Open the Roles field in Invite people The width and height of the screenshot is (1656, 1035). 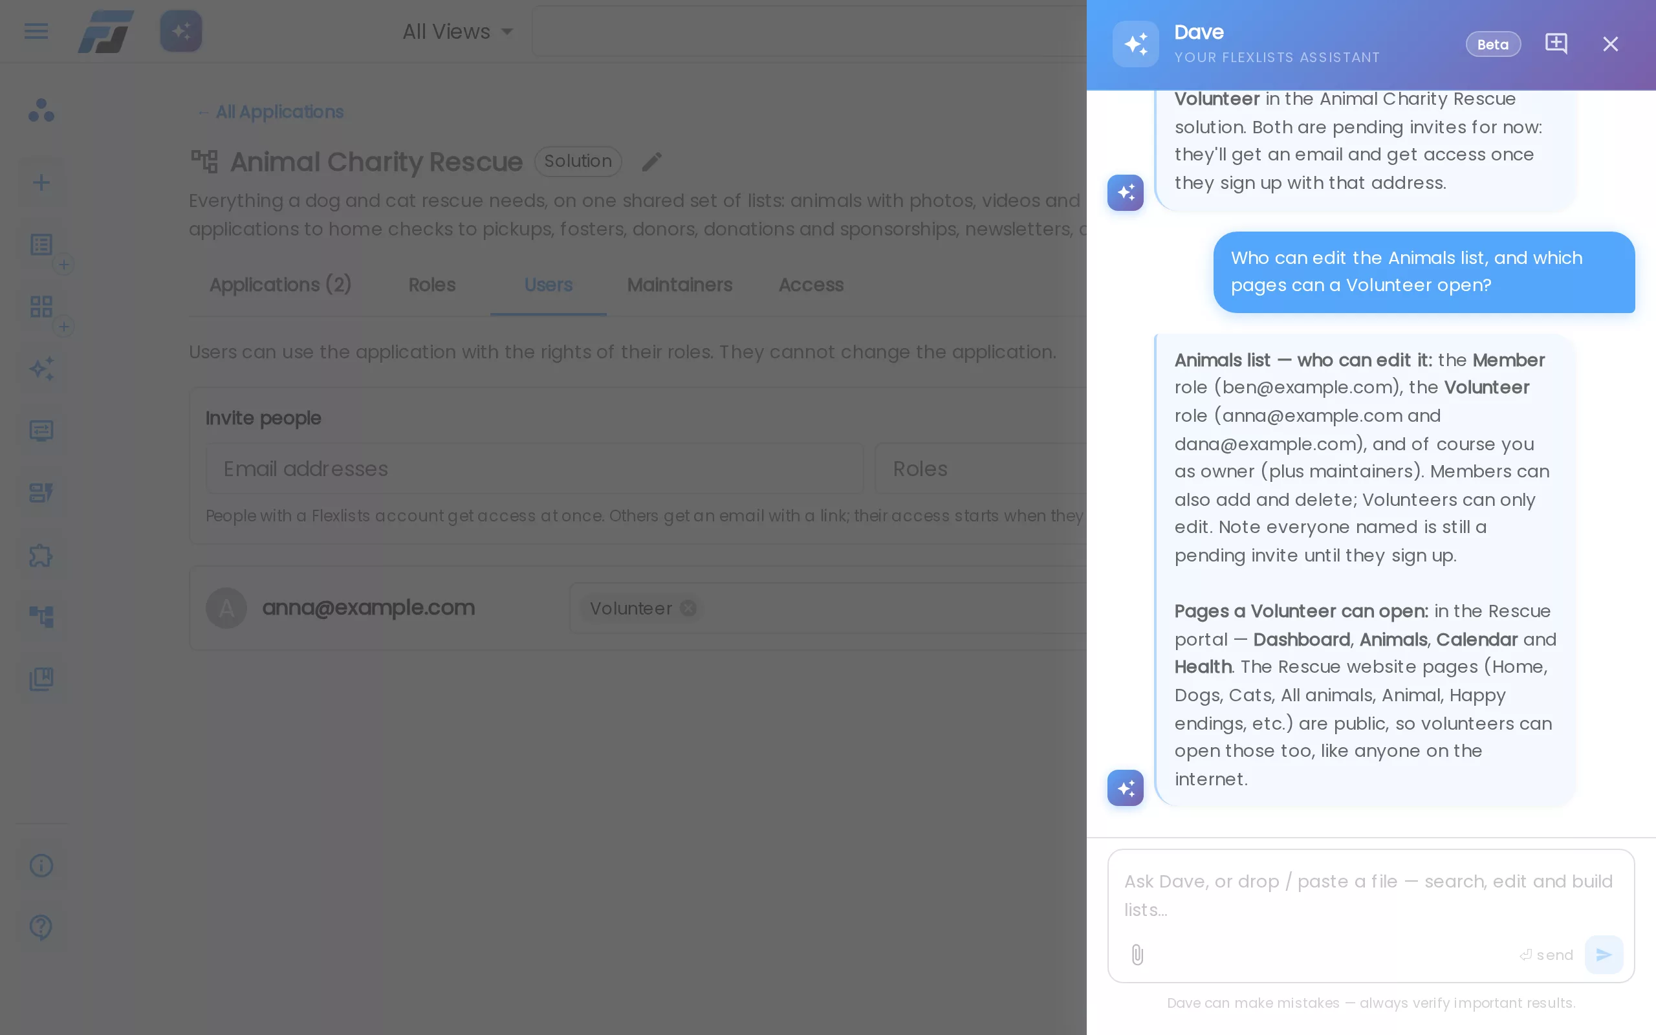(980, 469)
